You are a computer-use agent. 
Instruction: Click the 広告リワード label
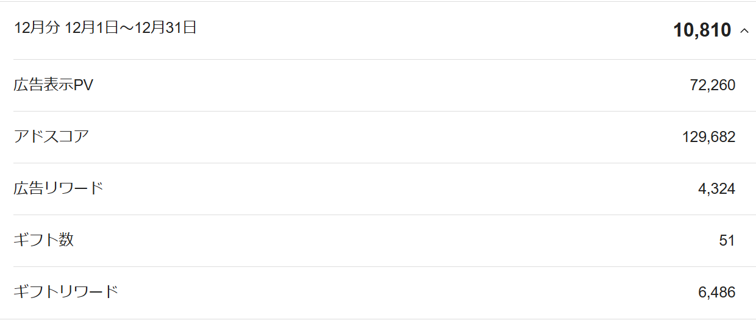[59, 188]
